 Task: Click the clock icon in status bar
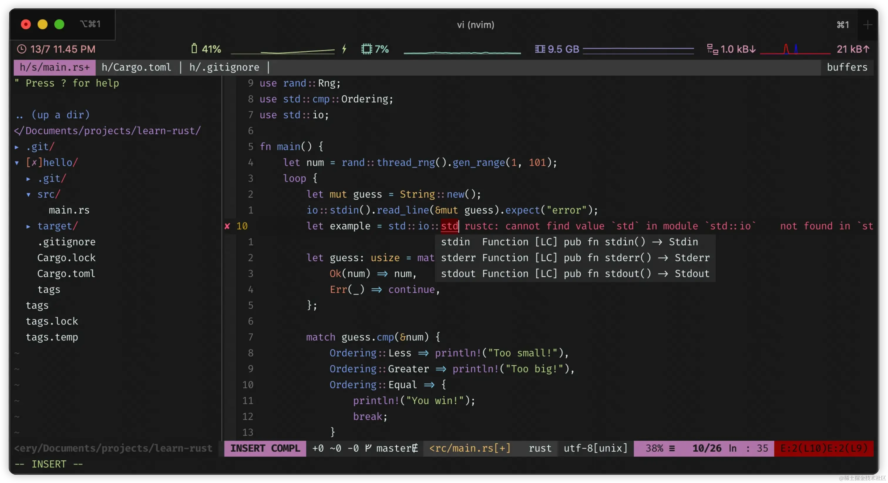[22, 49]
